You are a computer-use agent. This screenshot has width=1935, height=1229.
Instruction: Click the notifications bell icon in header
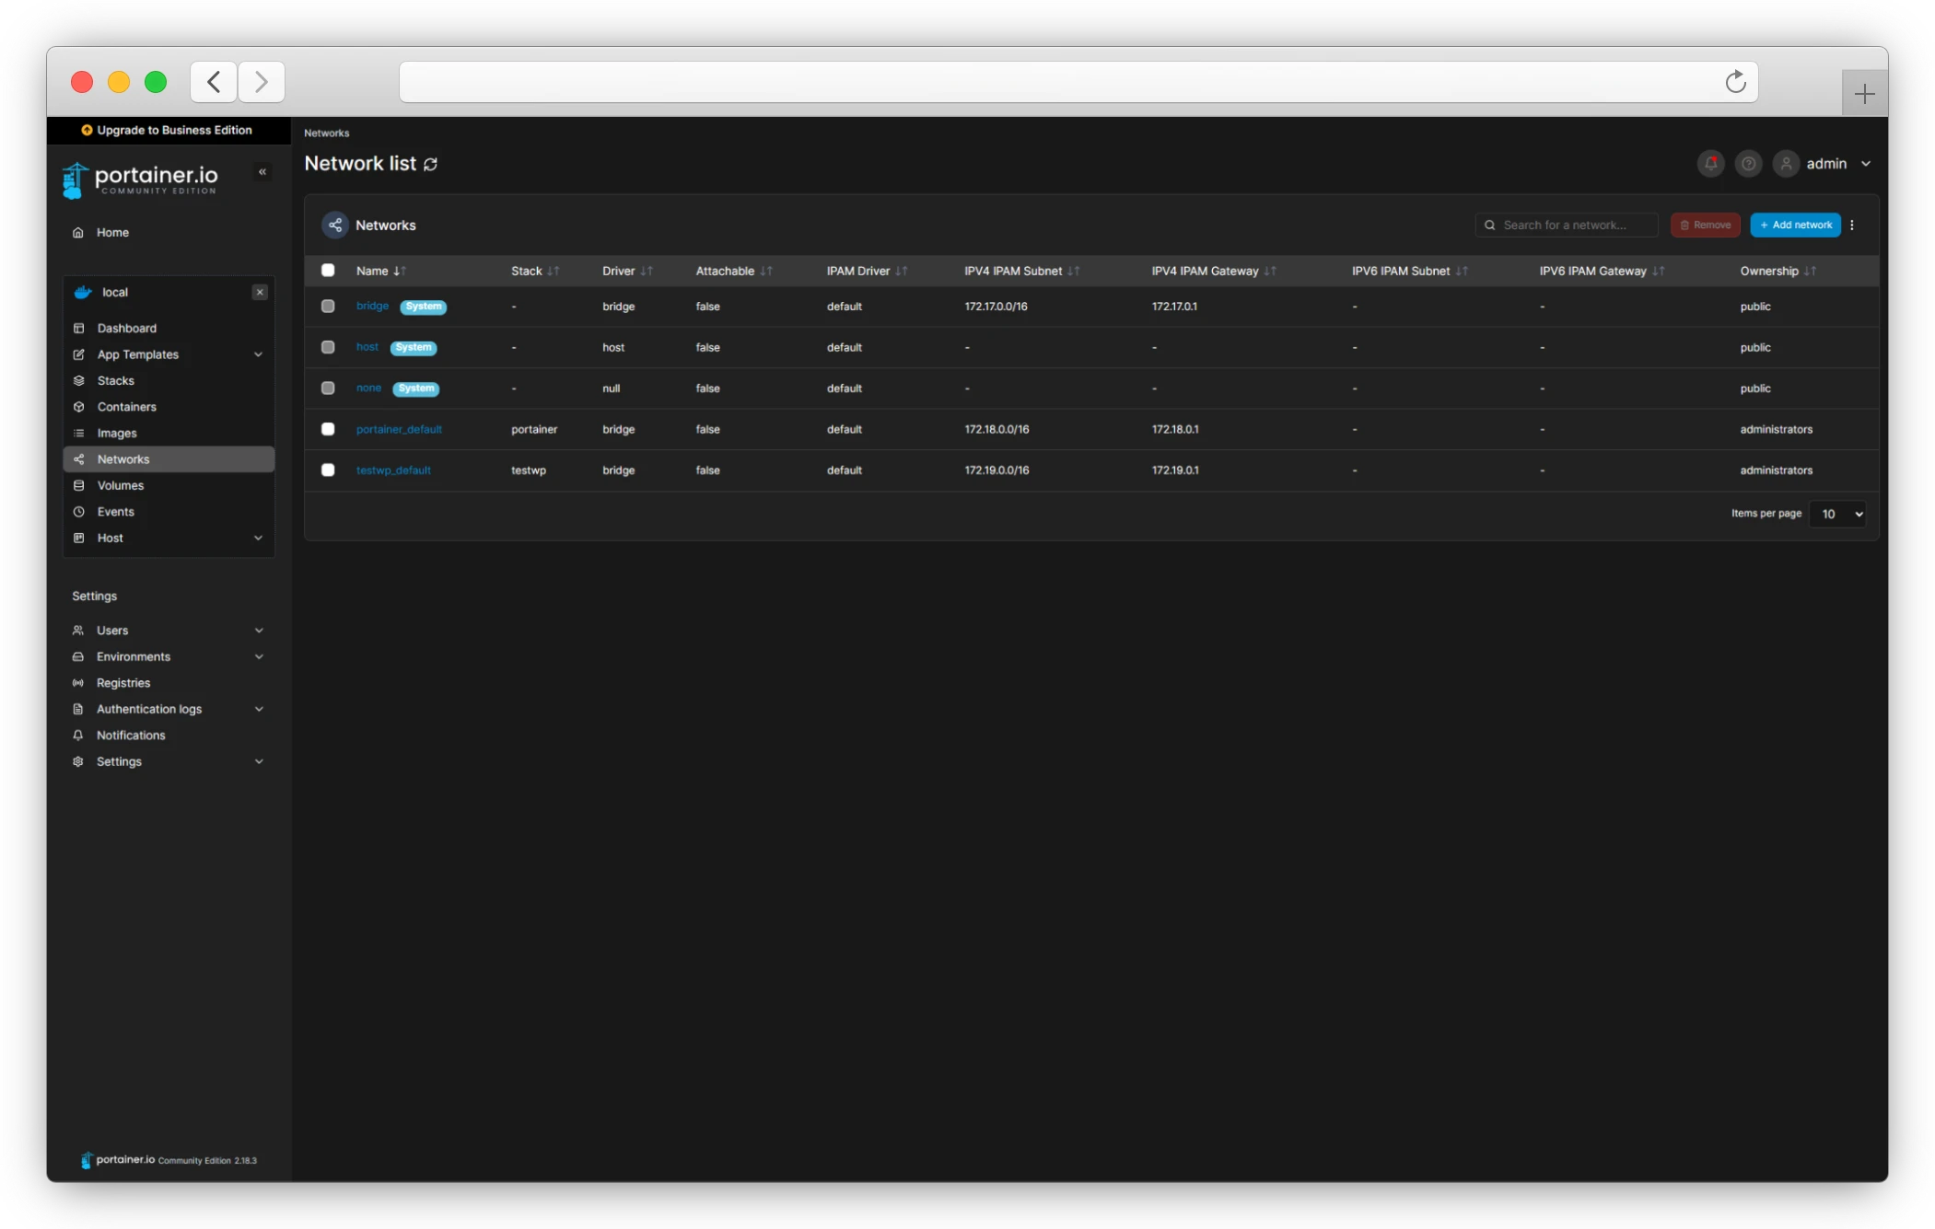point(1710,164)
